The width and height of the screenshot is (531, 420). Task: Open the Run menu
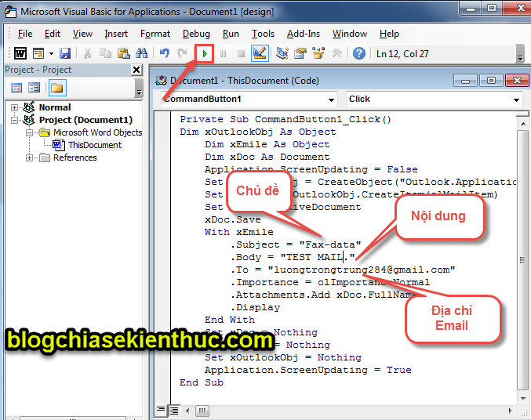[x=231, y=34]
